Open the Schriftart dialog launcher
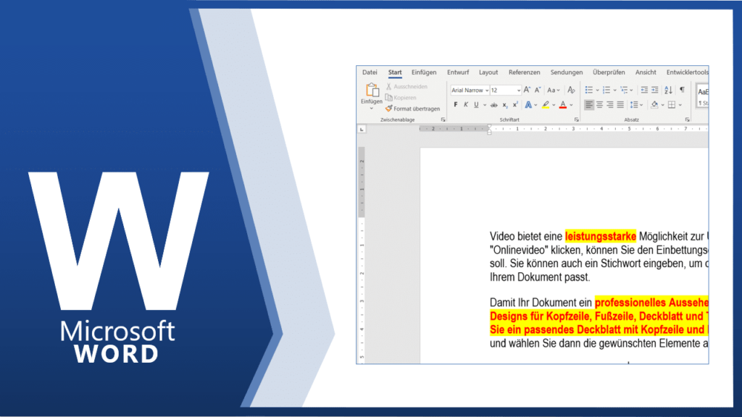Viewport: 742px width, 417px height. coord(577,119)
